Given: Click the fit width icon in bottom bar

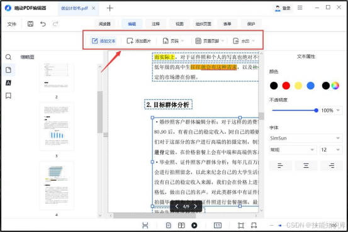Looking at the screenshot, I should tap(145, 226).
